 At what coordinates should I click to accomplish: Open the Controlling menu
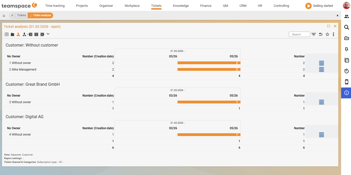tap(281, 6)
